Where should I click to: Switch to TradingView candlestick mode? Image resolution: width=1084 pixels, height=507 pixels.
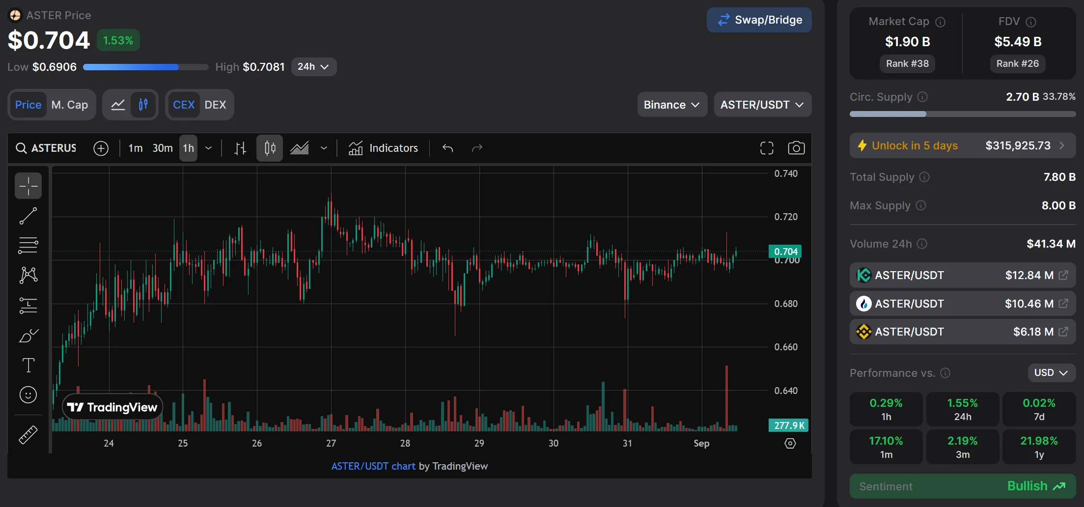[143, 105]
